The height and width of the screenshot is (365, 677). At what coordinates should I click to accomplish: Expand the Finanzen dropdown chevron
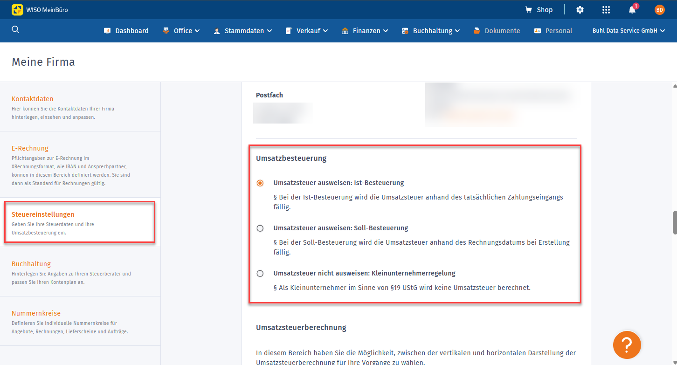coord(386,31)
